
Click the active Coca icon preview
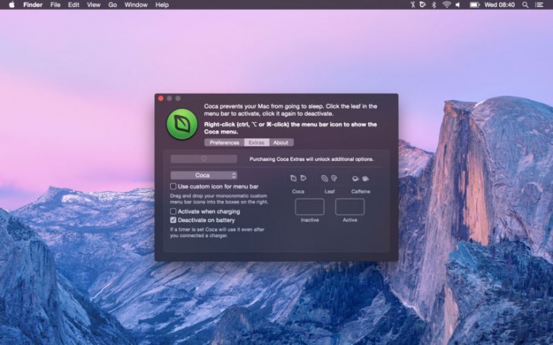coord(303,178)
